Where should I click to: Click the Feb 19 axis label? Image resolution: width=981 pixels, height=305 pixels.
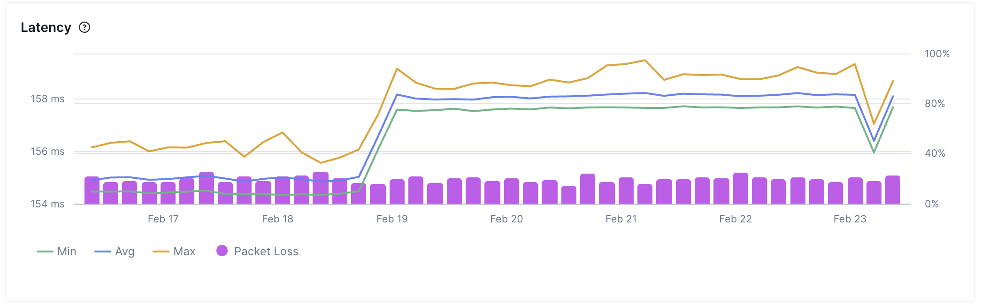pos(392,219)
